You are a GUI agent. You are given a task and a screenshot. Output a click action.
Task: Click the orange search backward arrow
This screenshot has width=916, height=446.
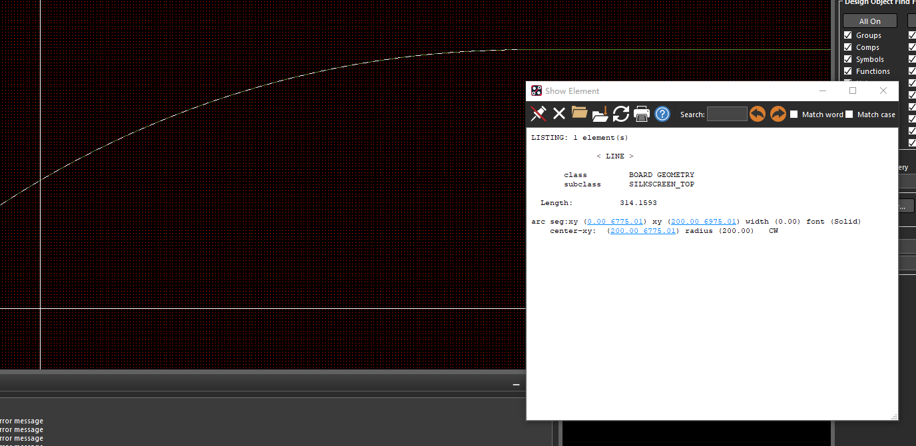(757, 114)
